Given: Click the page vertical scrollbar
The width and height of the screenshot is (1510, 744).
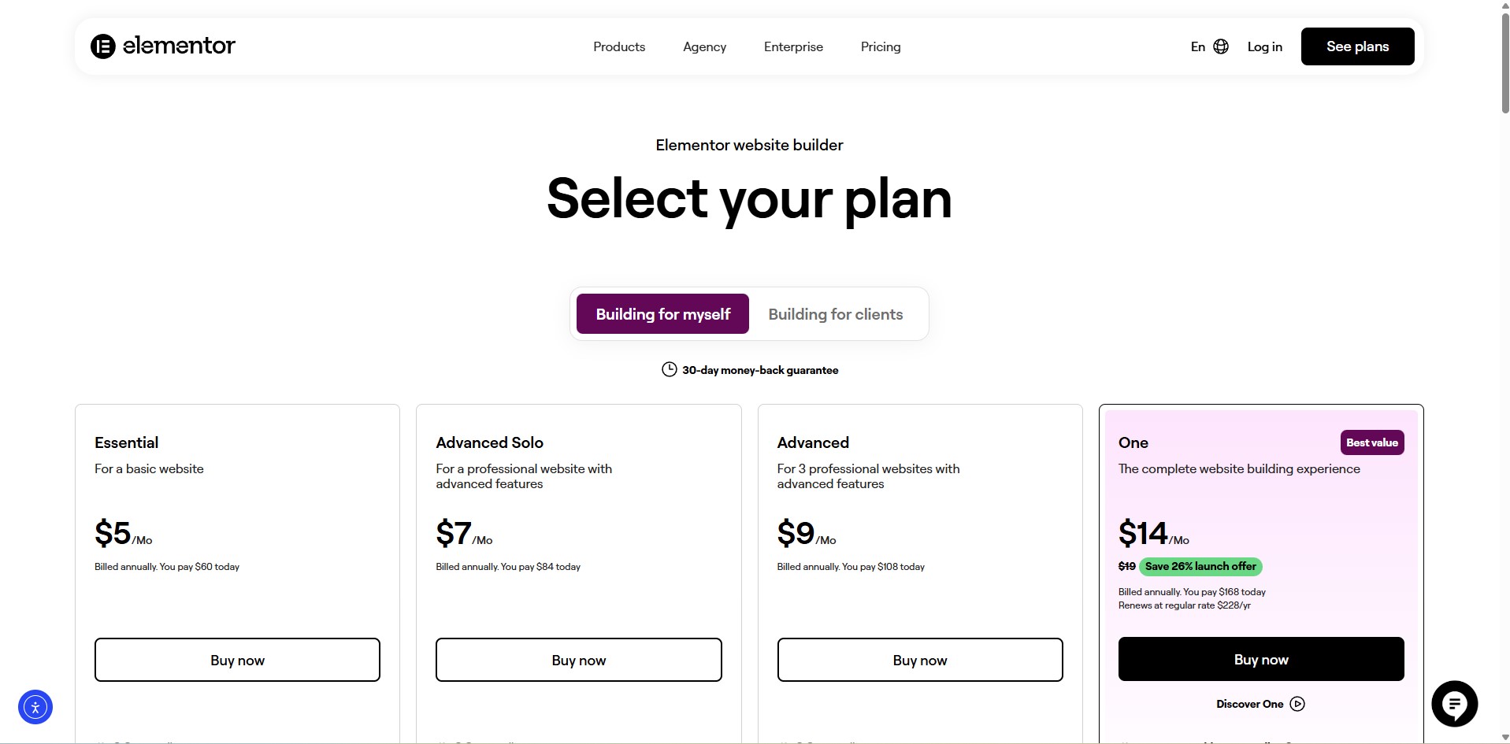Looking at the screenshot, I should pos(1504,63).
